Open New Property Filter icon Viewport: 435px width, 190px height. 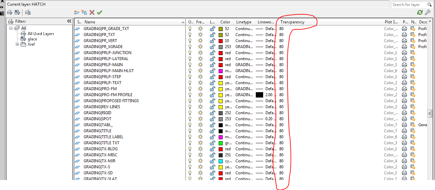10,12
